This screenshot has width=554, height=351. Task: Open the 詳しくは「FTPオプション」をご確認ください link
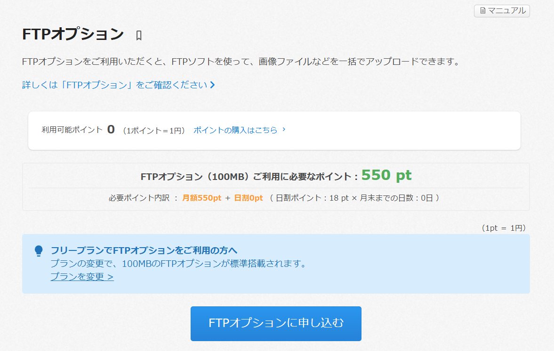115,85
